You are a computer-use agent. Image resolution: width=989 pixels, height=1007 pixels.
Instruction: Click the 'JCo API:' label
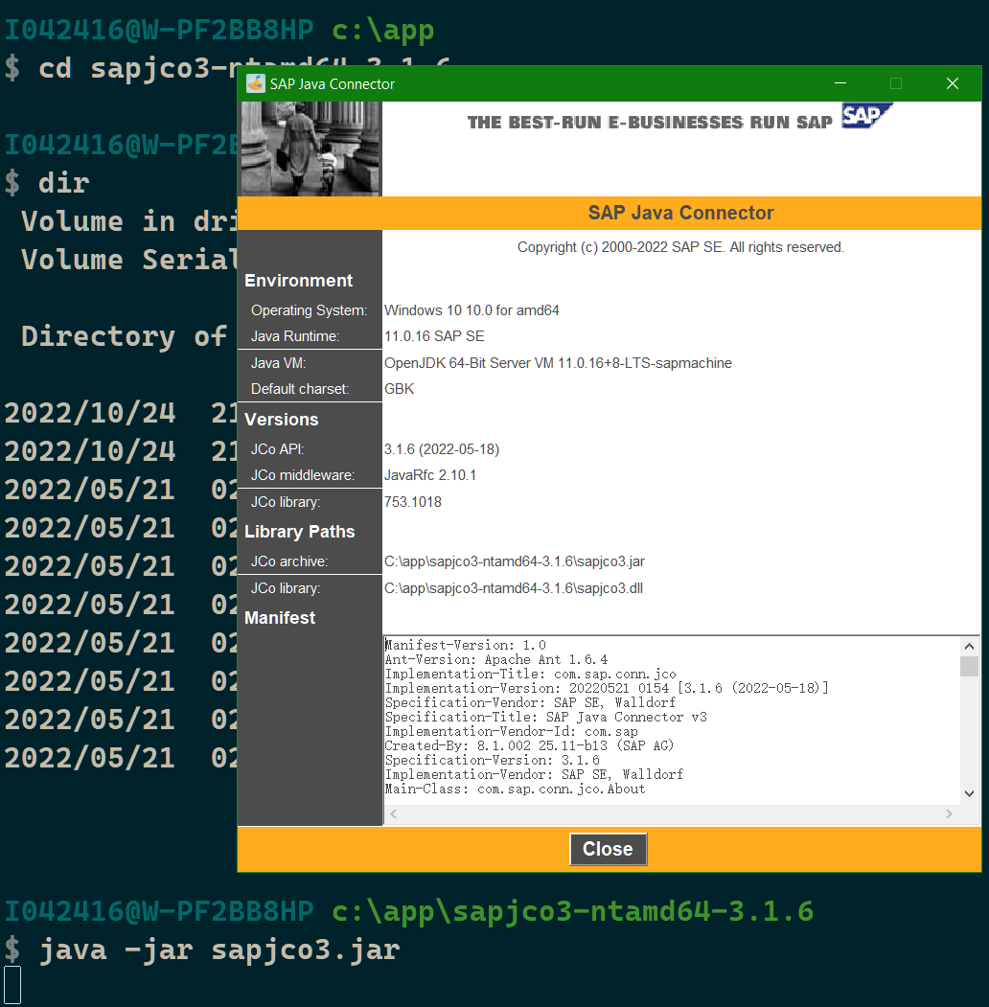pos(277,449)
